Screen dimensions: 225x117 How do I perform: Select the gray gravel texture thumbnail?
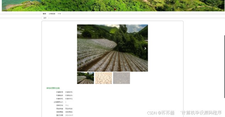(121, 78)
